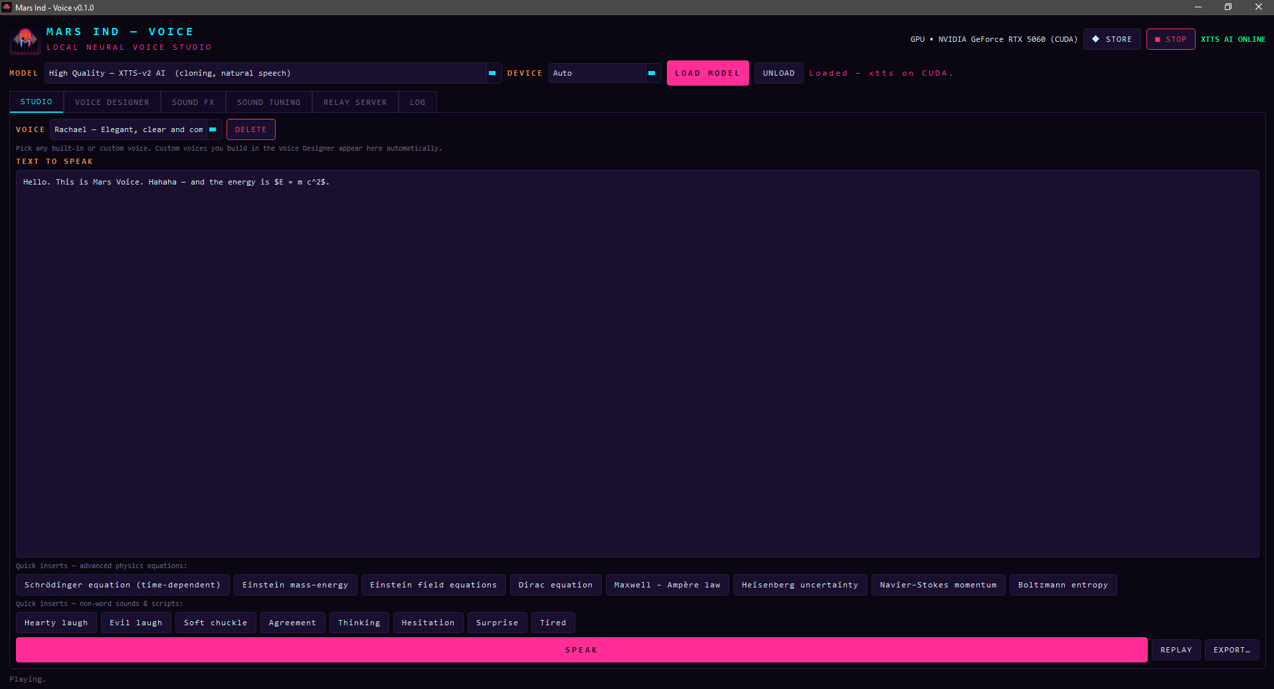This screenshot has width=1274, height=689.
Task: Switch to the Studio tab
Action: [x=37, y=102]
